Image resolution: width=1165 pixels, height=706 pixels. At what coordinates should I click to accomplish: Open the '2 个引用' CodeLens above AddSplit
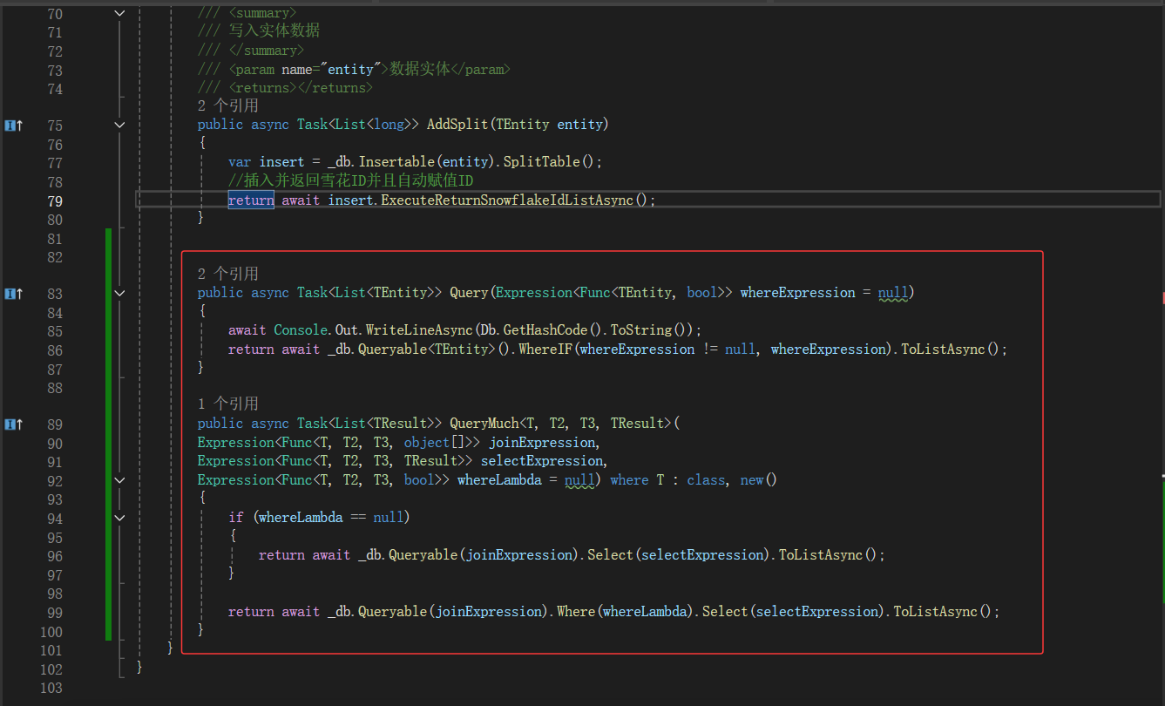coord(227,105)
